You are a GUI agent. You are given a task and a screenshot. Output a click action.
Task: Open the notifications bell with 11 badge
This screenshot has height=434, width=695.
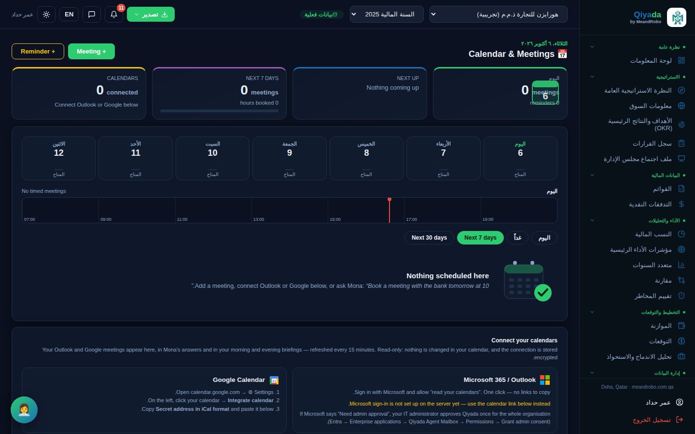[114, 14]
